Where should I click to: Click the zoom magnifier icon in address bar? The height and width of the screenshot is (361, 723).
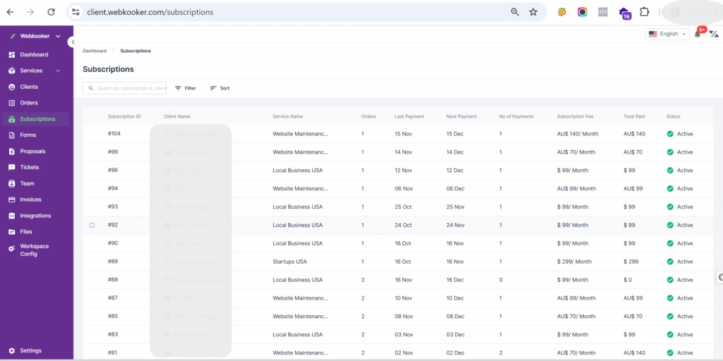[515, 12]
